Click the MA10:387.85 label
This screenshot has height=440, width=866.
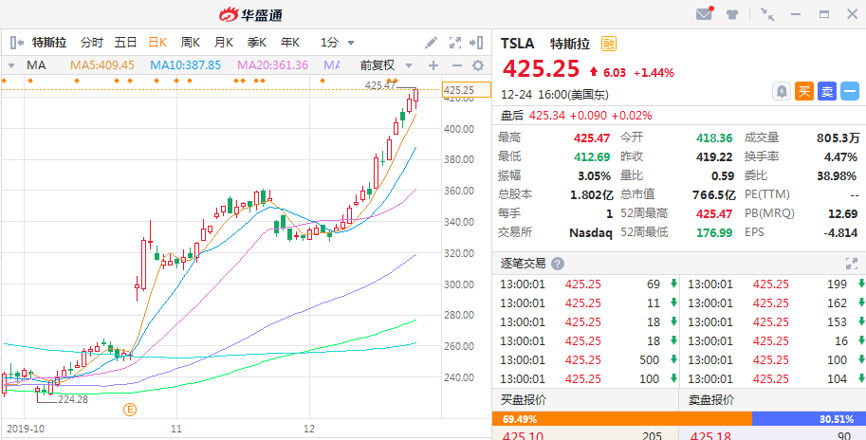pos(186,65)
